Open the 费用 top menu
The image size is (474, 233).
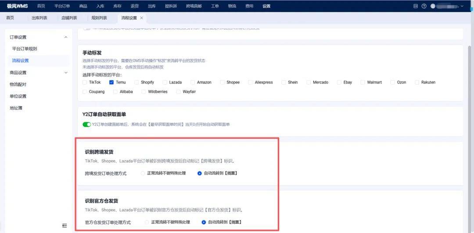(249, 6)
